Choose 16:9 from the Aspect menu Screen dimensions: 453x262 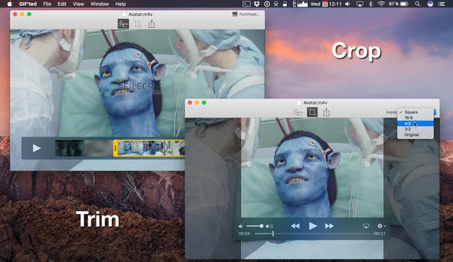point(415,117)
